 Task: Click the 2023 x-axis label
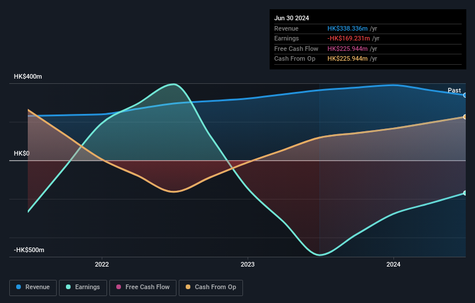click(248, 264)
